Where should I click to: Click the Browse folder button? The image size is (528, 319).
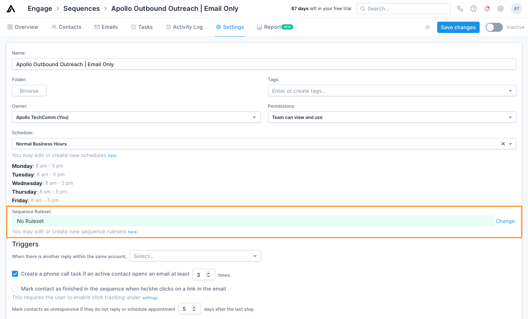click(29, 91)
